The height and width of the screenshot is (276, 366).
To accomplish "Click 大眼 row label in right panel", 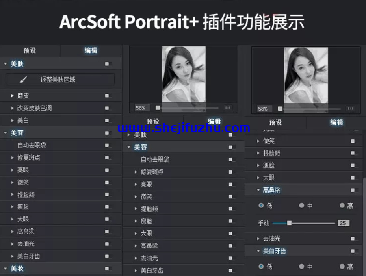I will click(269, 178).
